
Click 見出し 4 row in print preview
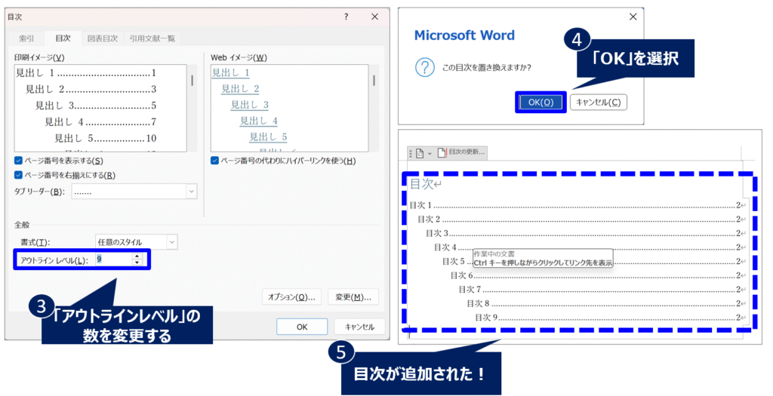tap(100, 121)
